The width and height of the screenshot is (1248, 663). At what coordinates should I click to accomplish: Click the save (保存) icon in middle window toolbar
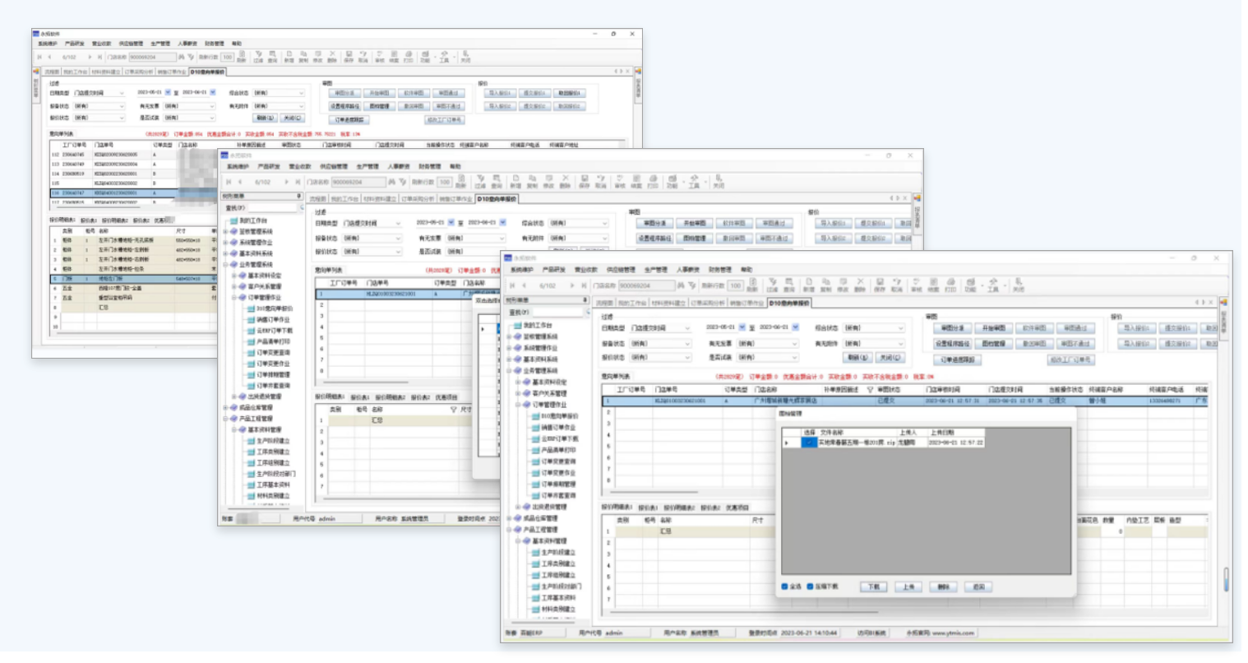585,180
